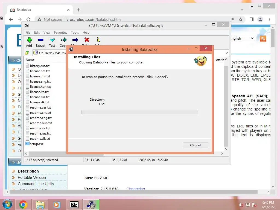This screenshot has width=280, height=210.
Task: Open File Explorer from the taskbar
Action: (40, 205)
